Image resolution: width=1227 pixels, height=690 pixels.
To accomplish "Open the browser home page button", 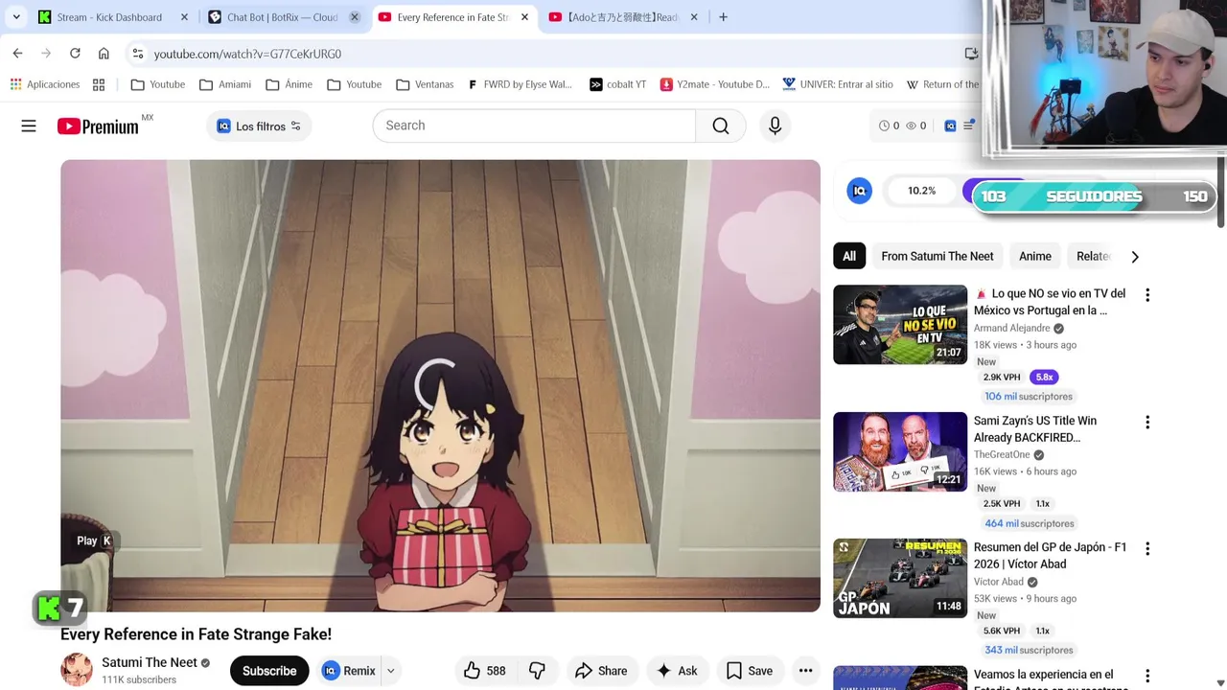I will (x=104, y=54).
